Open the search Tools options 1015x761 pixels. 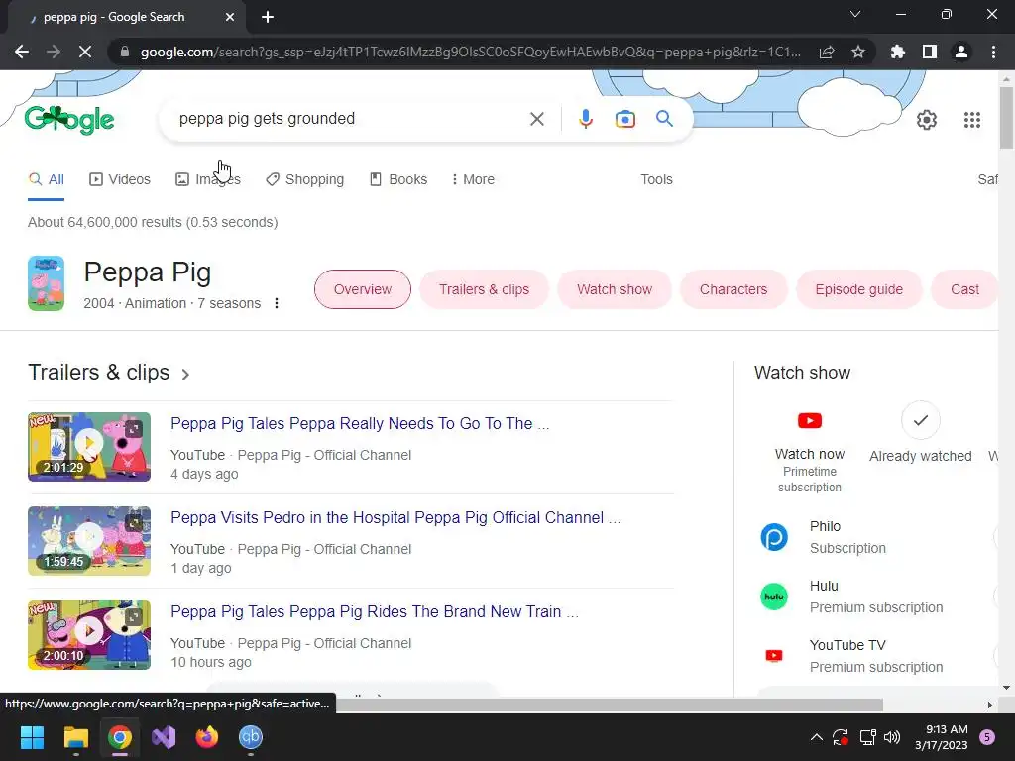(656, 179)
